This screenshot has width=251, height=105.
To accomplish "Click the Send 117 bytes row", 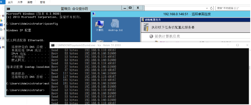I will [x=84, y=77].
